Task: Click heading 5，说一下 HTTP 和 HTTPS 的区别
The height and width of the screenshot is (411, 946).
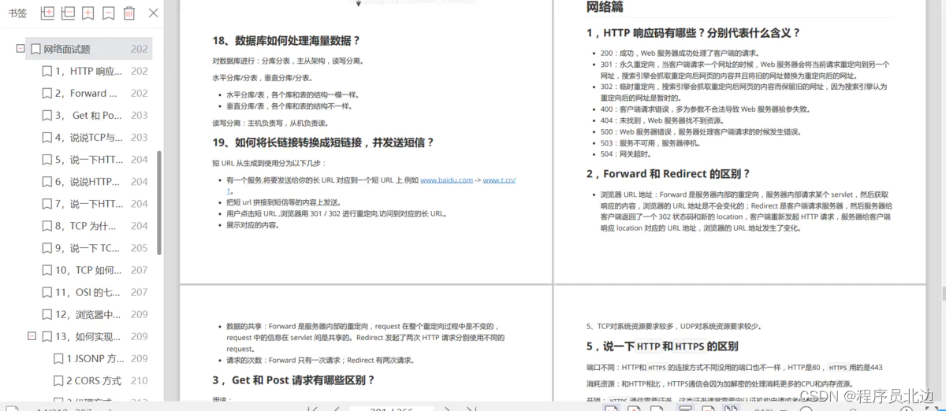Action: pos(662,346)
